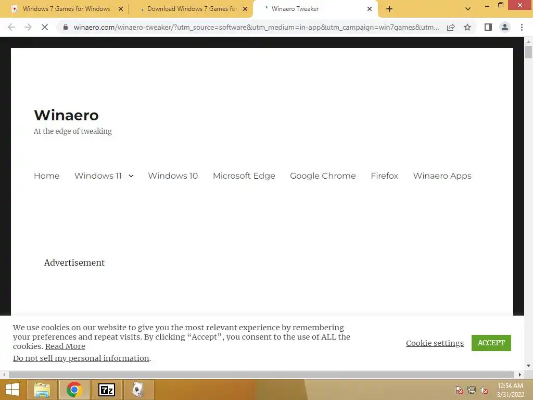The image size is (533, 400).
Task: Open the Winaero site title link
Action: [66, 115]
